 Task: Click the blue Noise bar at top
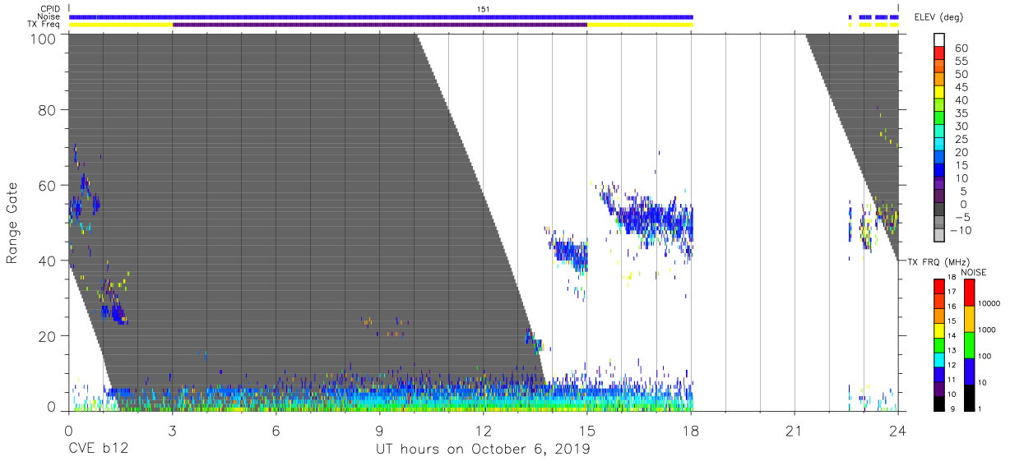(x=382, y=17)
